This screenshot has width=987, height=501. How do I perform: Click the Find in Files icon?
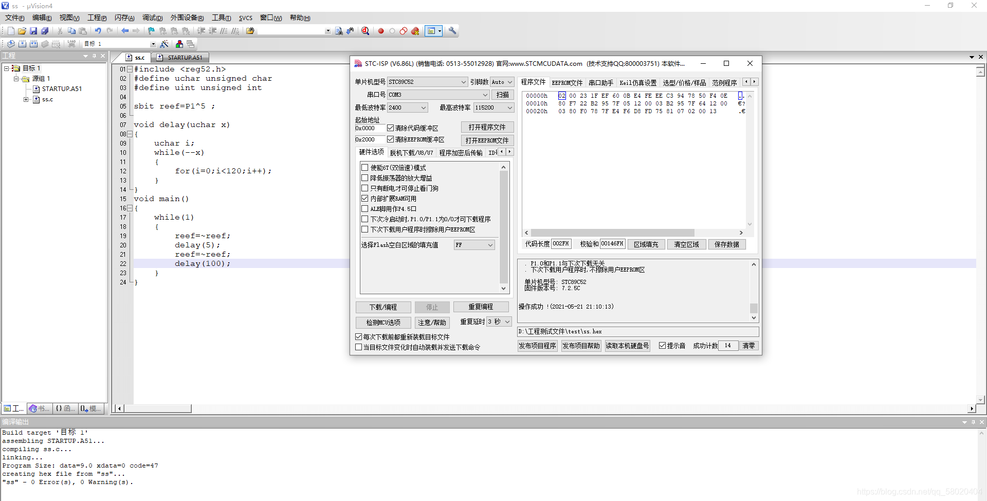pos(339,31)
